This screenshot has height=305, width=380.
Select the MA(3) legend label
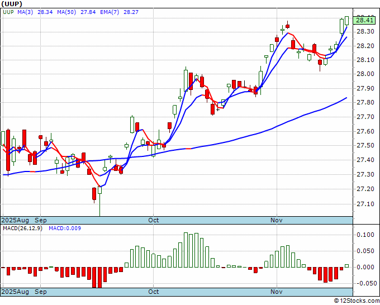click(25, 12)
